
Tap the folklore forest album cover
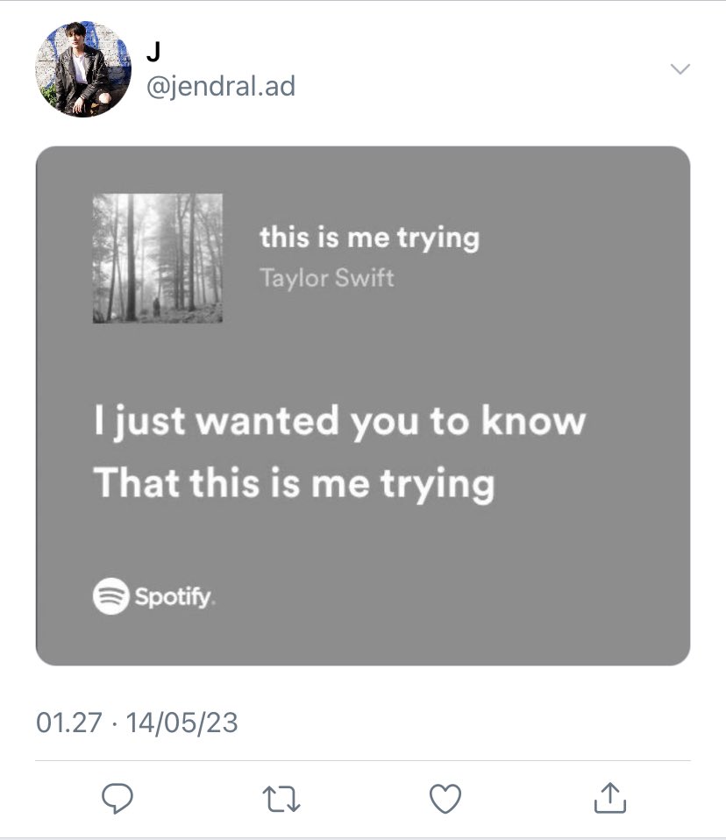tap(158, 258)
